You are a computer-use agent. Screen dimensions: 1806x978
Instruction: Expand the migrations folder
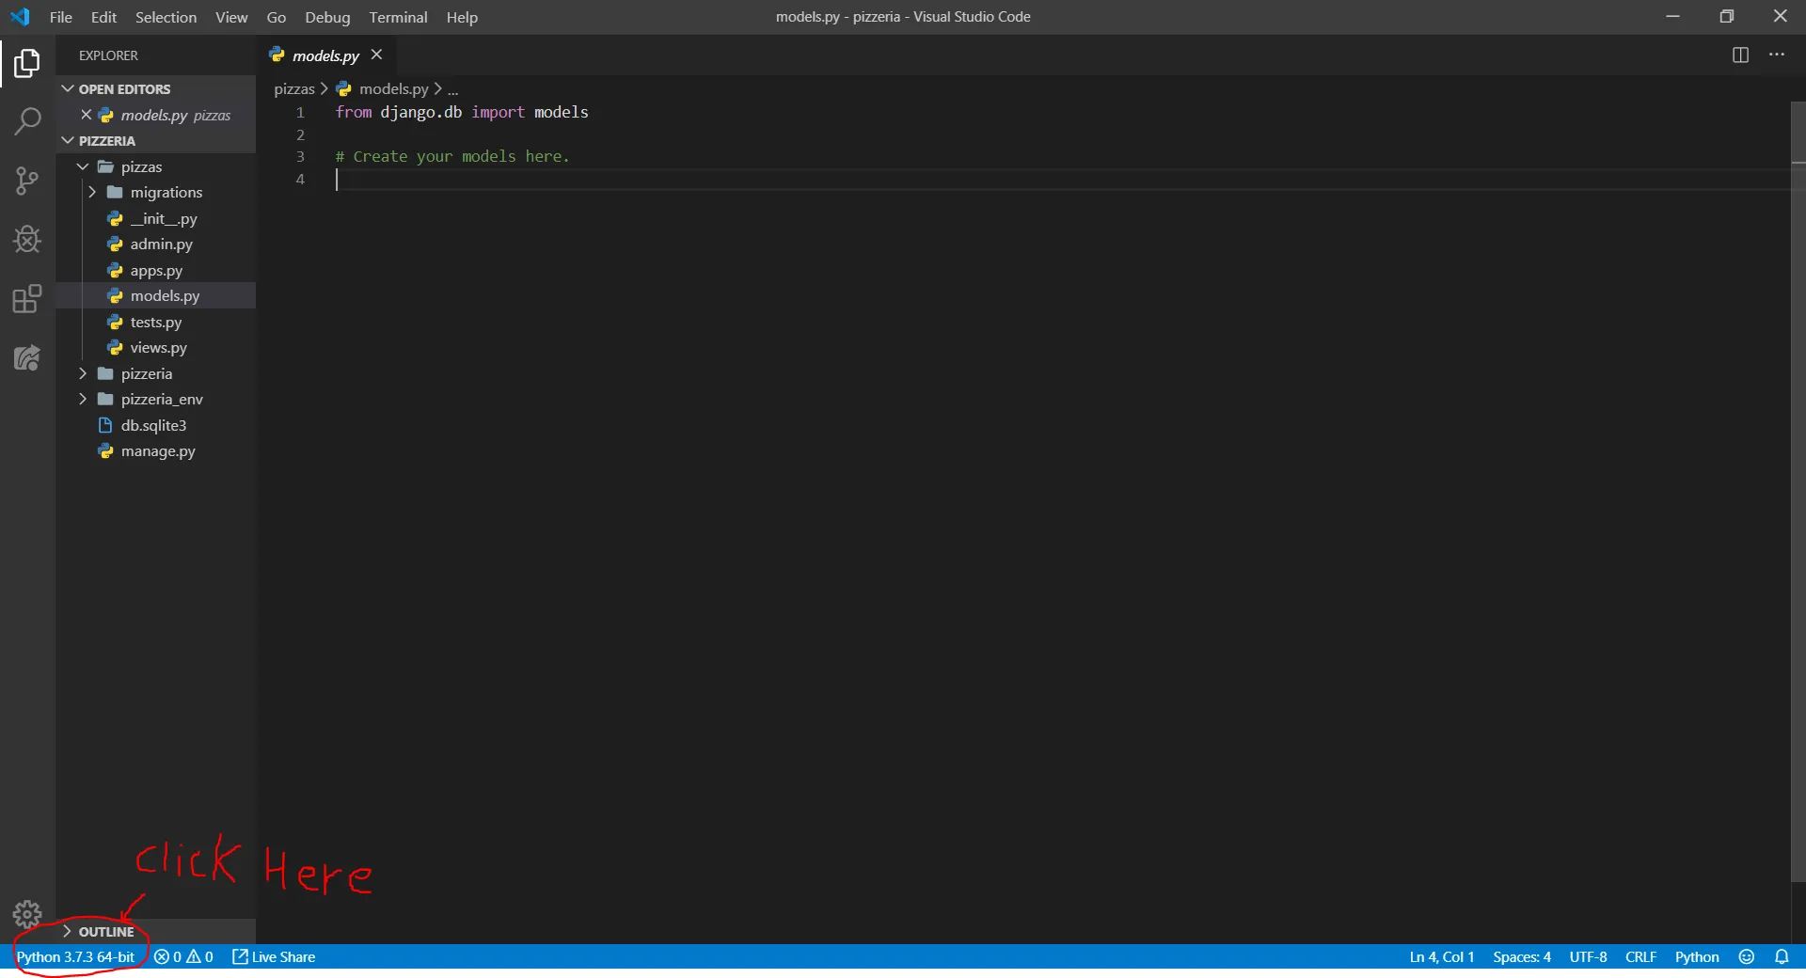156,192
